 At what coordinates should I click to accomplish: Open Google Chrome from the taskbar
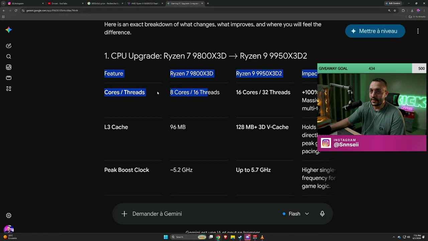tap(218, 237)
